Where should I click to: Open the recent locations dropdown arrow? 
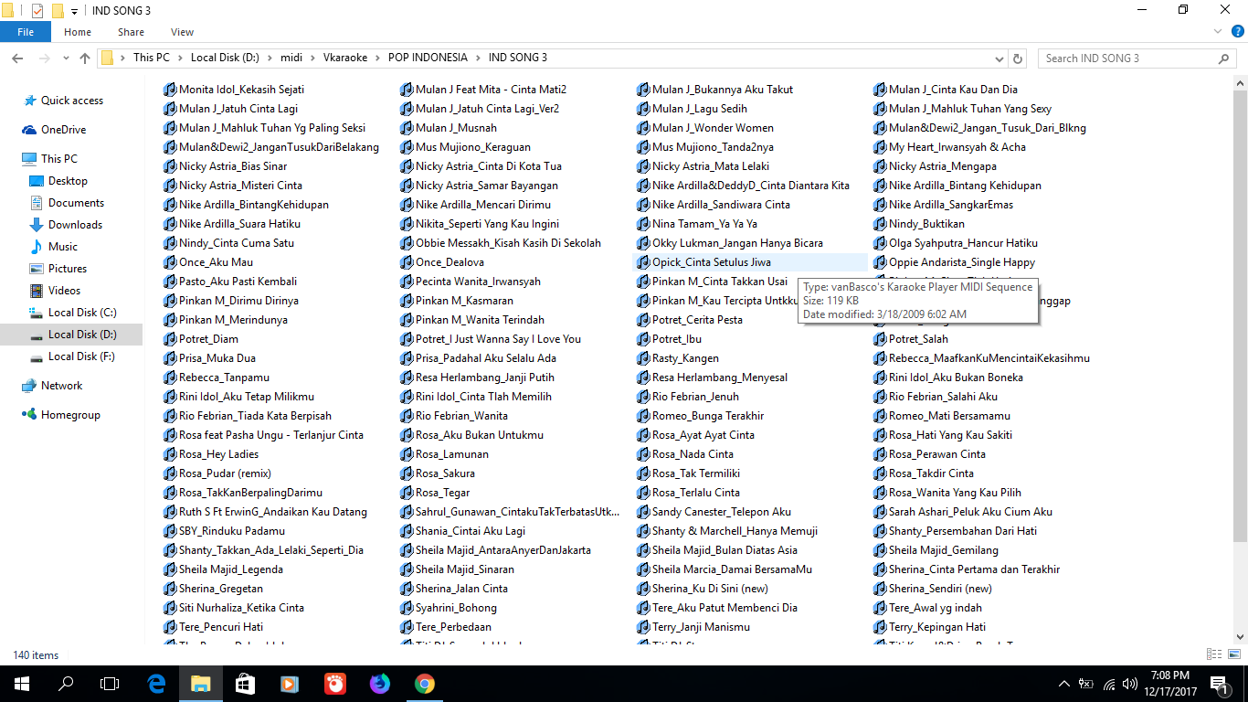(65, 58)
